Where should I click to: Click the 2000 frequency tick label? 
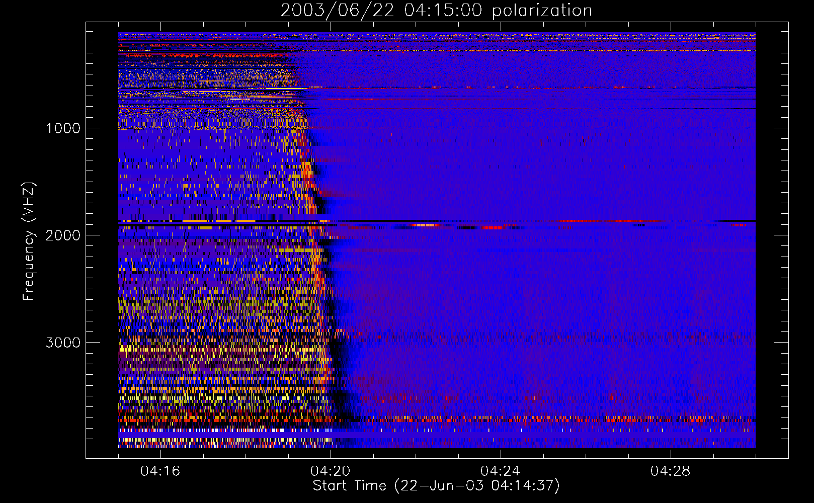click(63, 235)
